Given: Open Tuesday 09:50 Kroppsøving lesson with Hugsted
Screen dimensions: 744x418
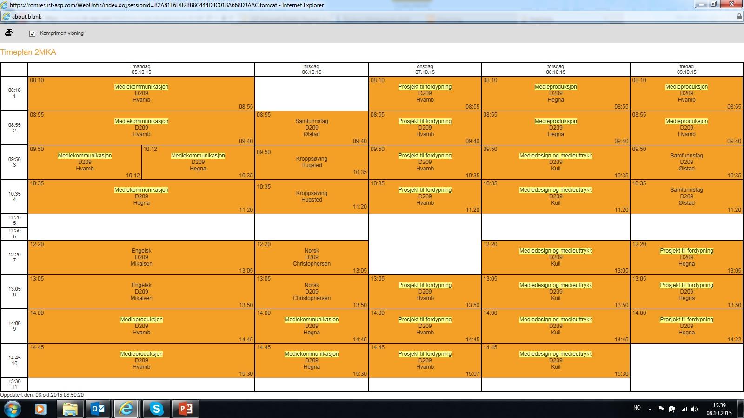Looking at the screenshot, I should click(x=312, y=162).
